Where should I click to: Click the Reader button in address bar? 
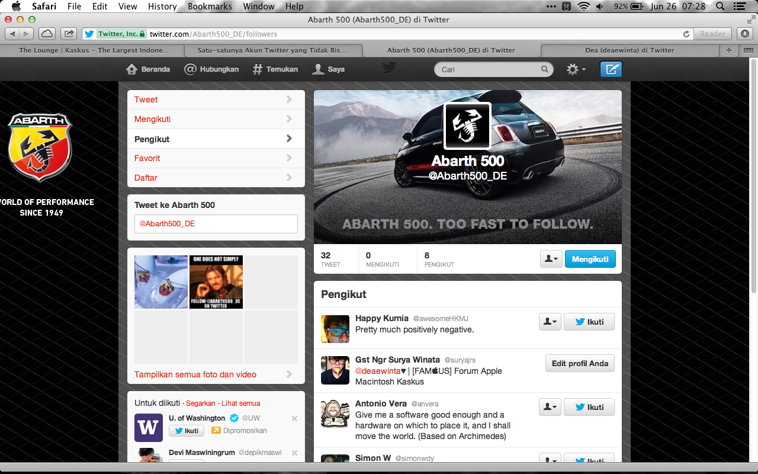tap(713, 34)
